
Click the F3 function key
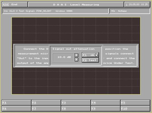(x=76, y=103)
